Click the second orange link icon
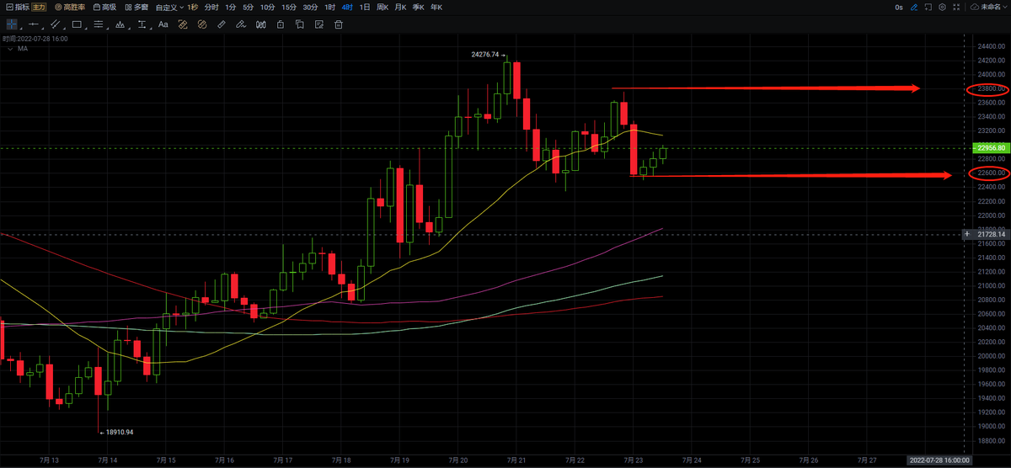 tap(202, 24)
